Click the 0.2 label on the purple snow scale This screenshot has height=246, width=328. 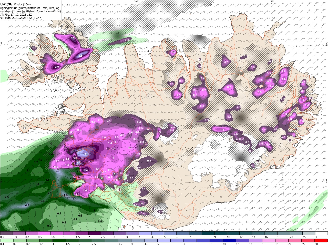tap(2, 237)
